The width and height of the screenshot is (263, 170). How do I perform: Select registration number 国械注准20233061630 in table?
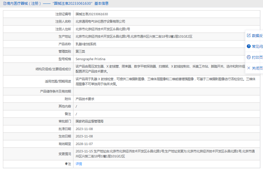click(92, 14)
